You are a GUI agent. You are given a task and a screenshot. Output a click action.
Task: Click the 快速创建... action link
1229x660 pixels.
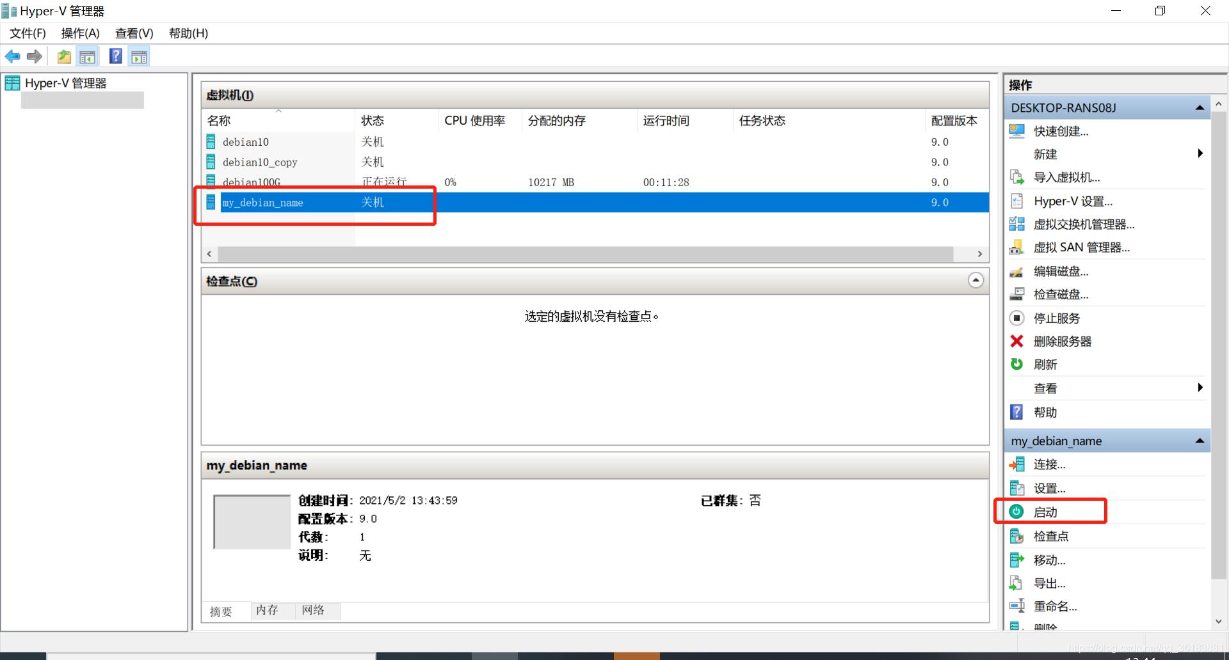1061,131
